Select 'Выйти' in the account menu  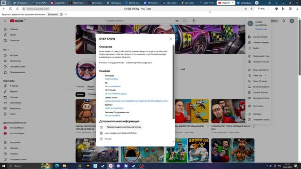click(258, 48)
